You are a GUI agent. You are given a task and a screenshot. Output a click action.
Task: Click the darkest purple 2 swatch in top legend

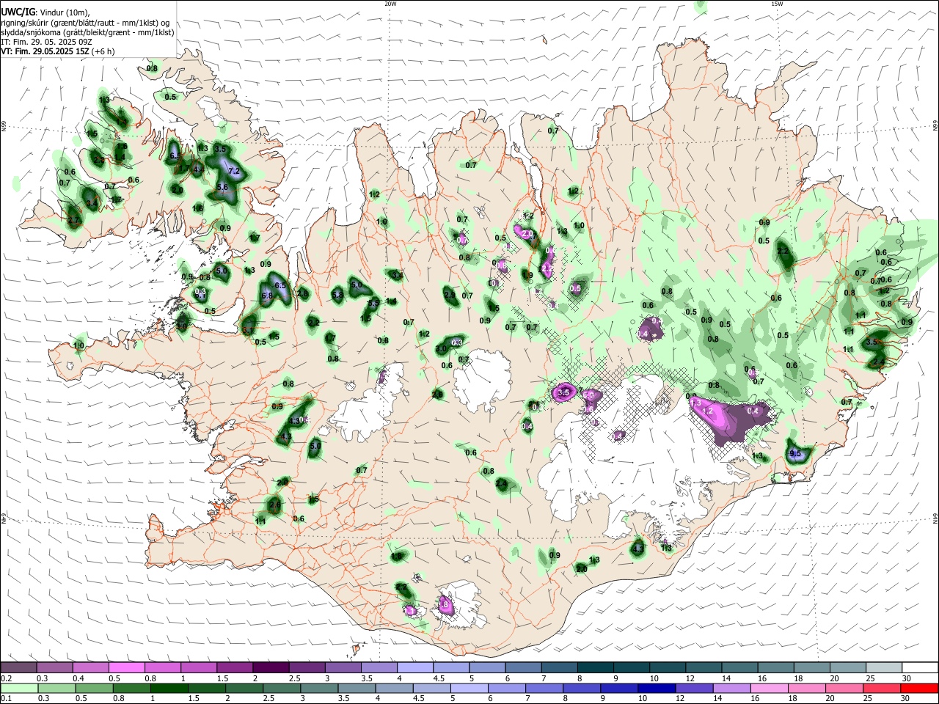[271, 668]
